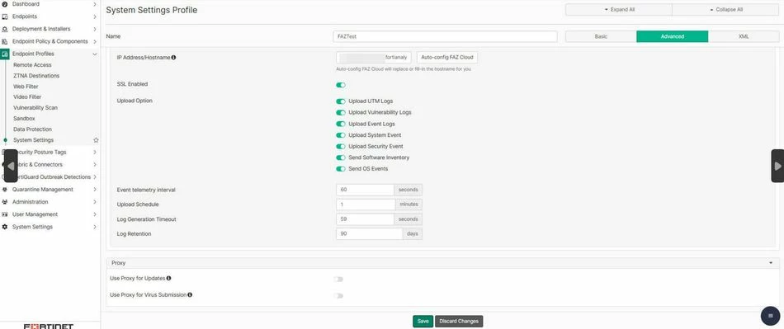Expand Security Posture Tags chevron
784x329 pixels.
pos(95,153)
